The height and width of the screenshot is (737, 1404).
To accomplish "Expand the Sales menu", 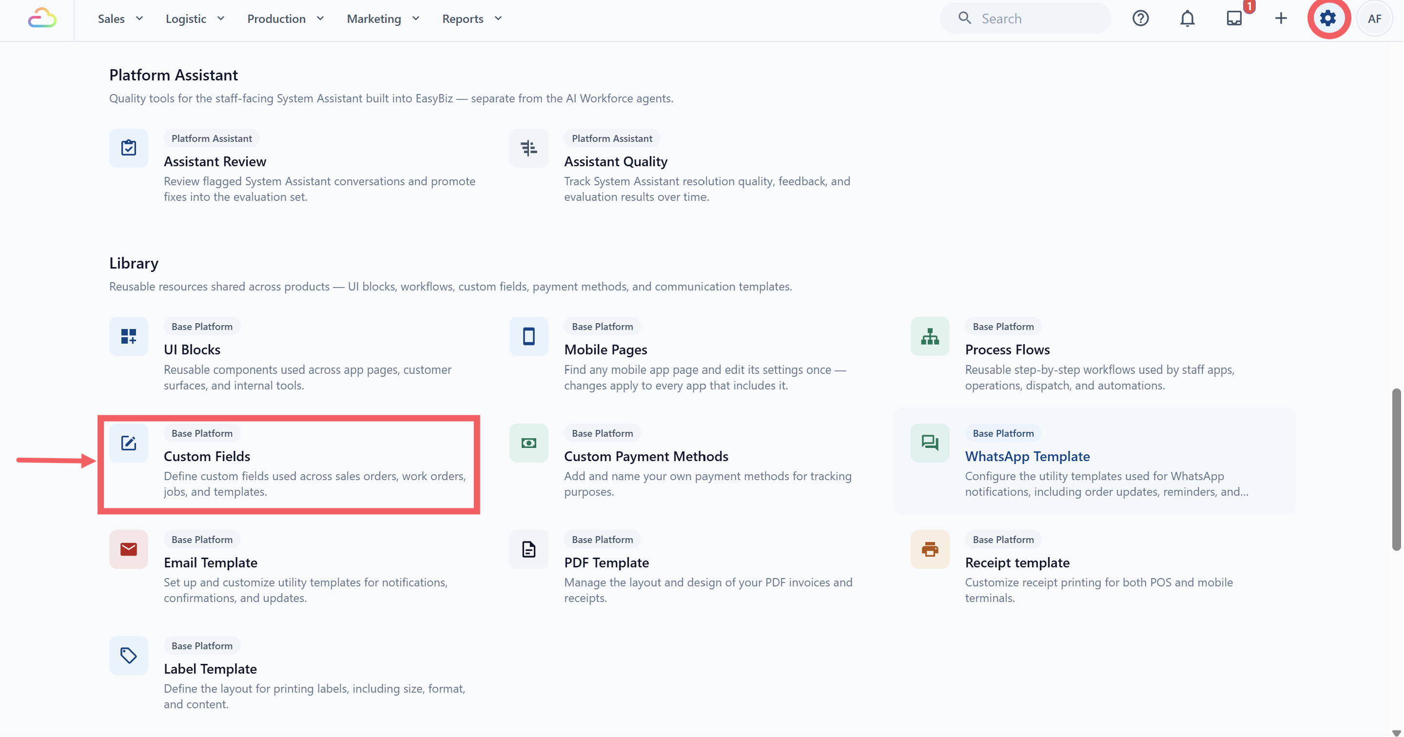I will point(120,19).
